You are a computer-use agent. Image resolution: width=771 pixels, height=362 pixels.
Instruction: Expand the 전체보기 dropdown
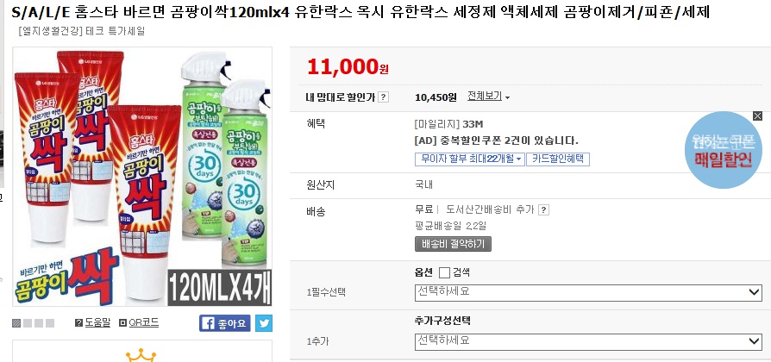tap(488, 97)
